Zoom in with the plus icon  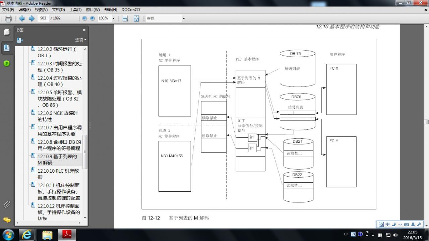[x=93, y=18]
